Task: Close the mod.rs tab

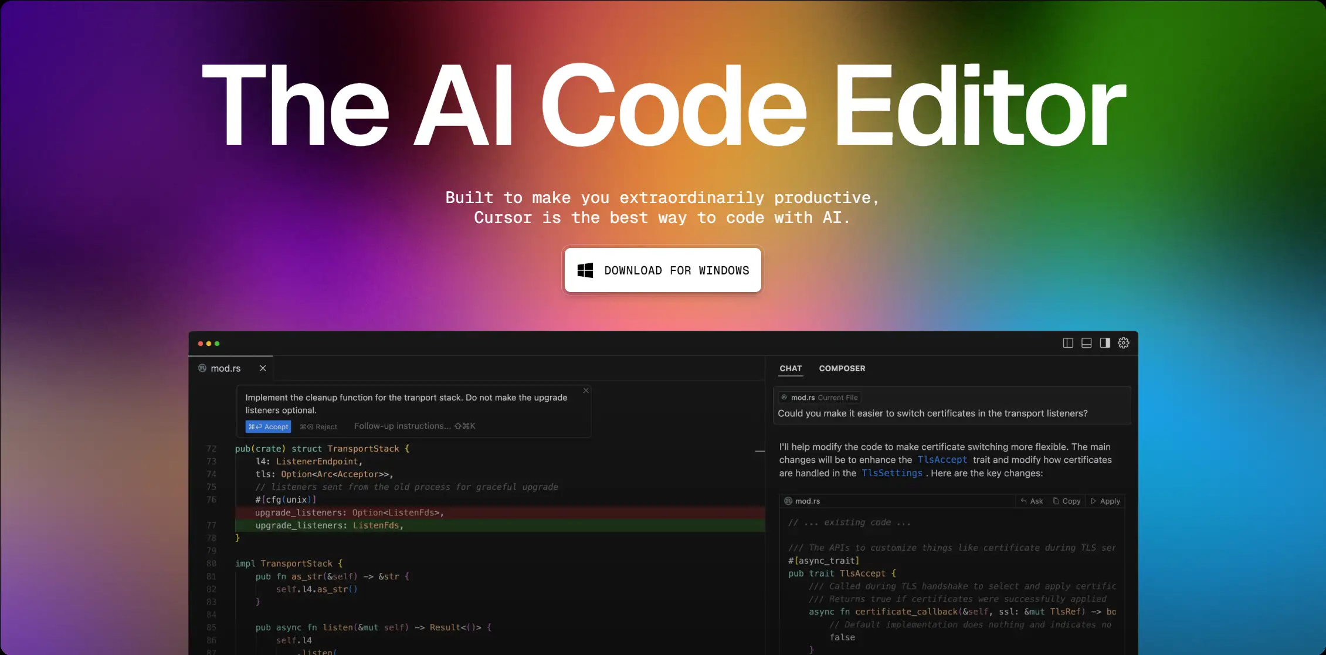Action: (263, 368)
